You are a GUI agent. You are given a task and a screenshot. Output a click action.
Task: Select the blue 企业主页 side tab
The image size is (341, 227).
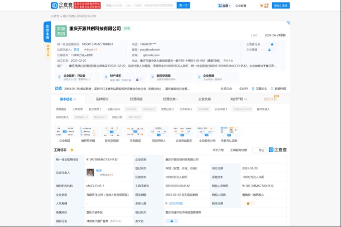[47, 31]
